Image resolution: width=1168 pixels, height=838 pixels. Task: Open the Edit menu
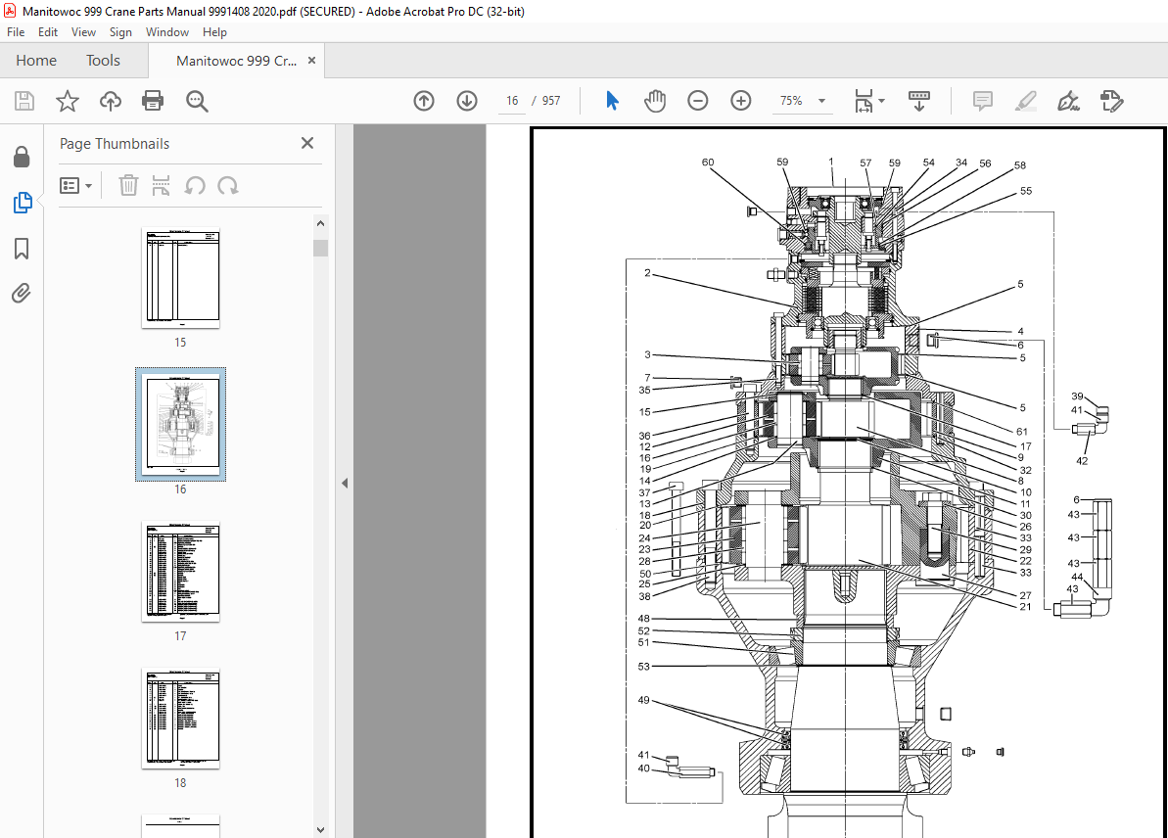tap(48, 32)
